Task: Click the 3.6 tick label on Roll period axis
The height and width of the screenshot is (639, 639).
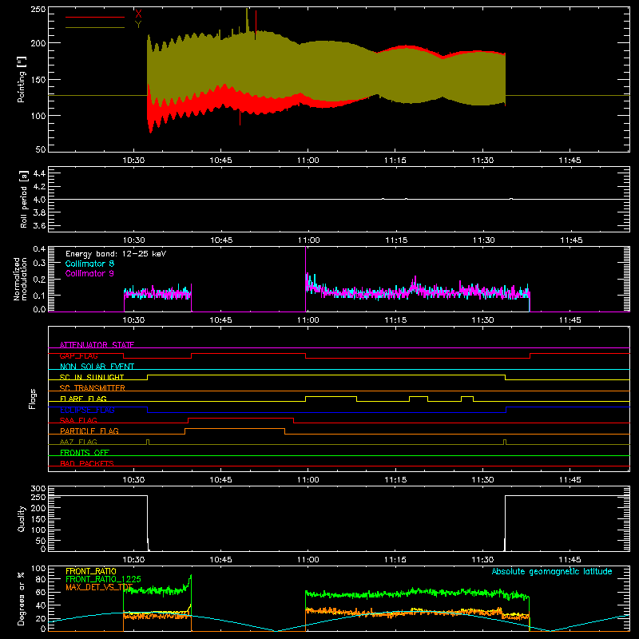Action: click(39, 225)
